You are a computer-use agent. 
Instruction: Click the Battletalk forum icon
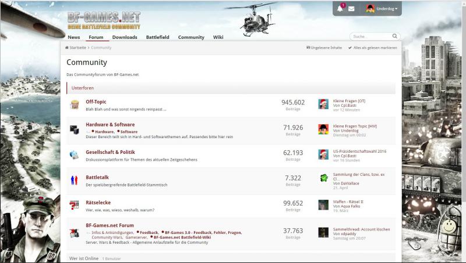75,179
